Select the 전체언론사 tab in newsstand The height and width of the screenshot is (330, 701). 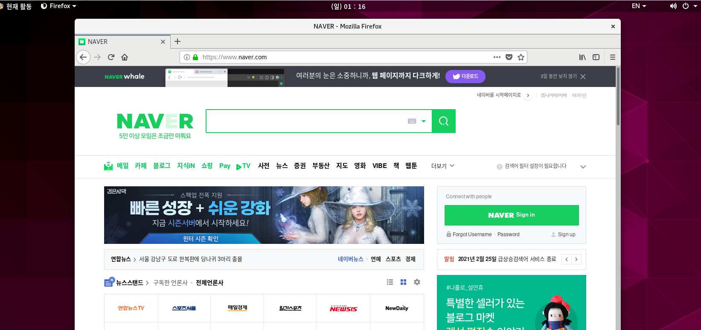[x=209, y=283]
